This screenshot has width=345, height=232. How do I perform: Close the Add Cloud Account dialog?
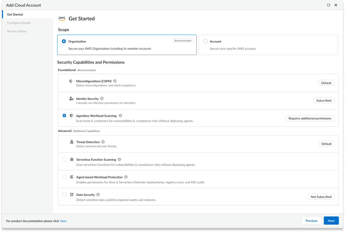[x=336, y=5]
